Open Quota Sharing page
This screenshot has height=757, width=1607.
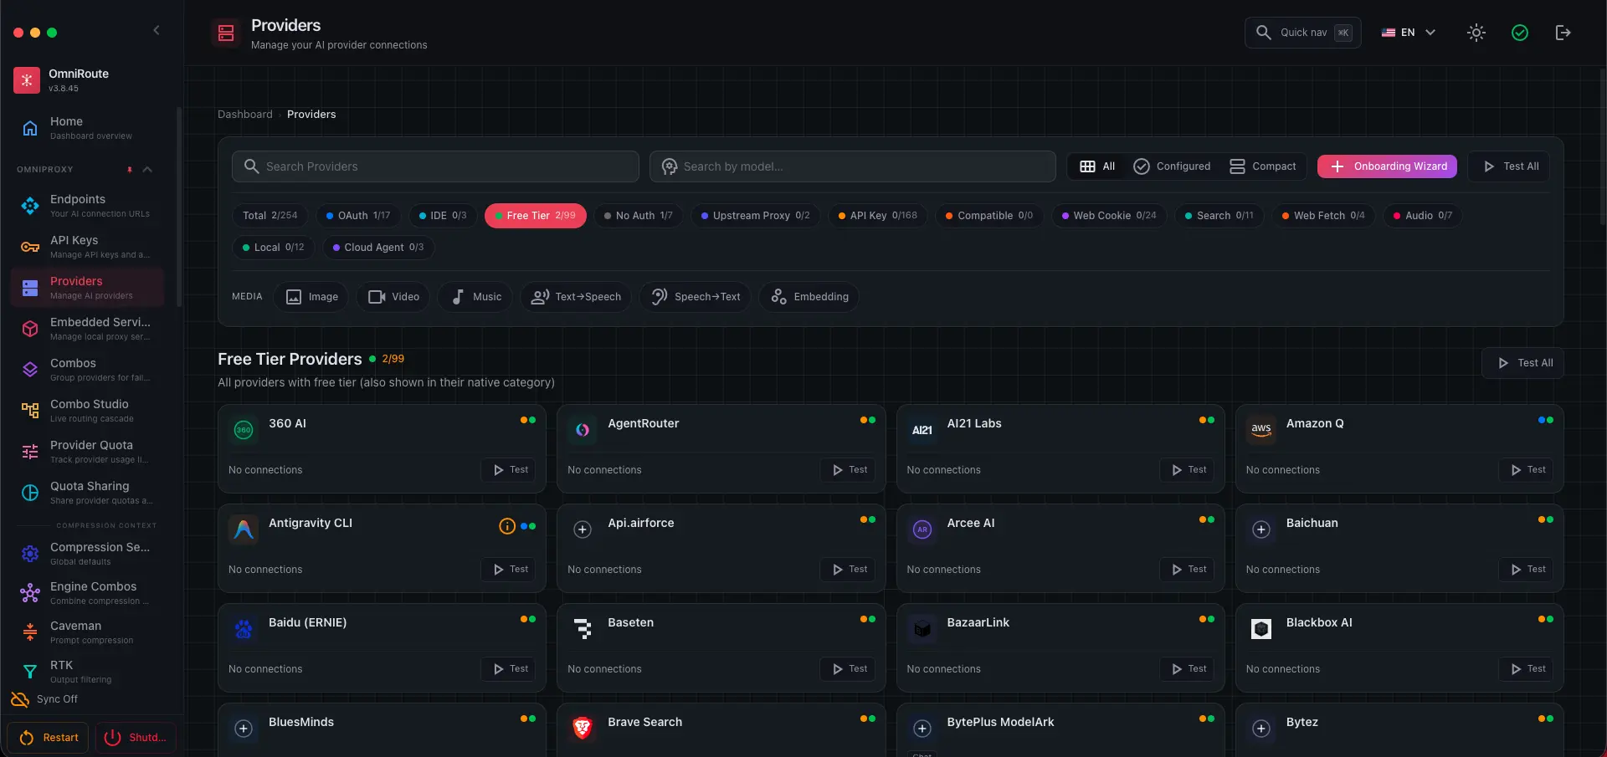(x=89, y=493)
